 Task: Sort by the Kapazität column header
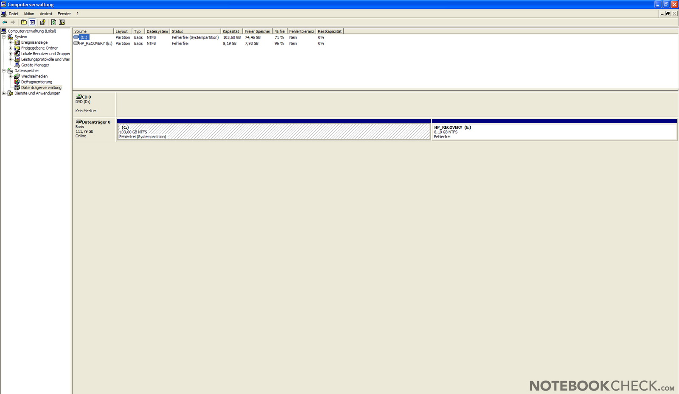(x=232, y=31)
